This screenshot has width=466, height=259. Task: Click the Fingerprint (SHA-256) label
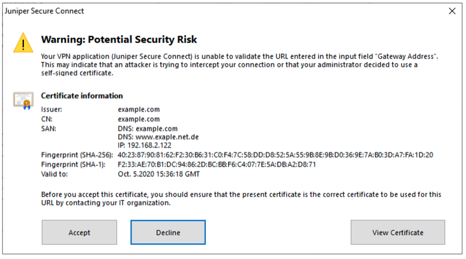tap(77, 154)
